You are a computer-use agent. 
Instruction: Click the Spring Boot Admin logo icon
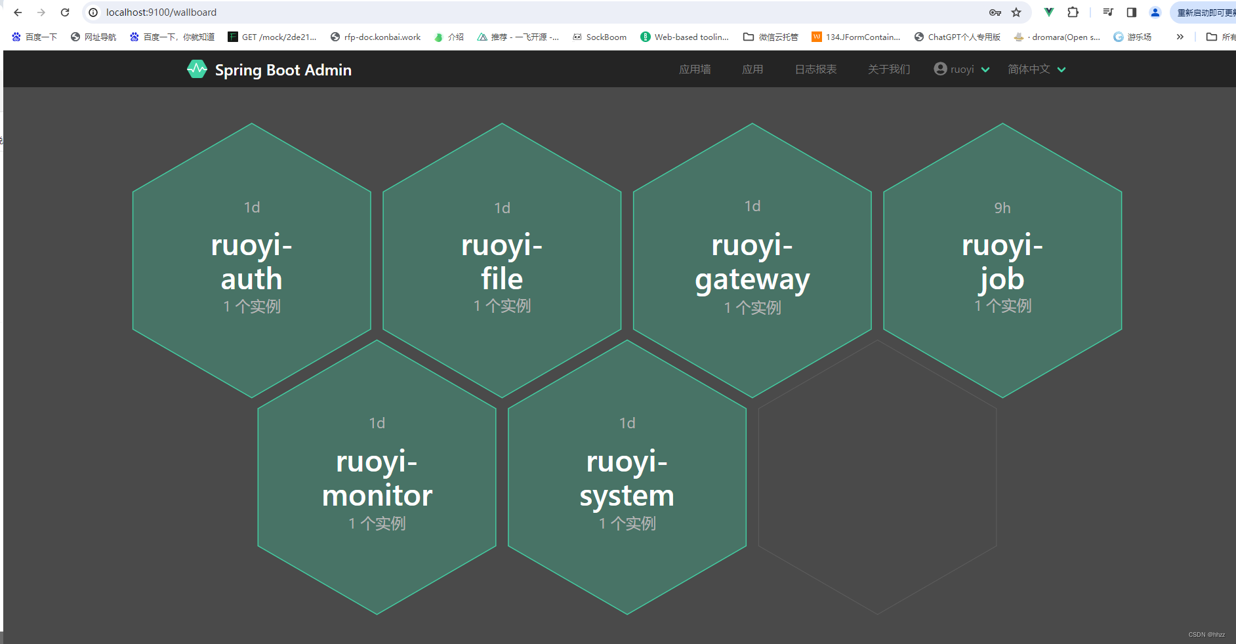pyautogui.click(x=197, y=70)
